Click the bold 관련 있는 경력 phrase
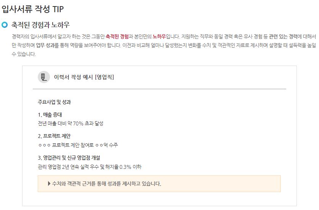Viewport: 319px width, 210px height. tap(283, 37)
